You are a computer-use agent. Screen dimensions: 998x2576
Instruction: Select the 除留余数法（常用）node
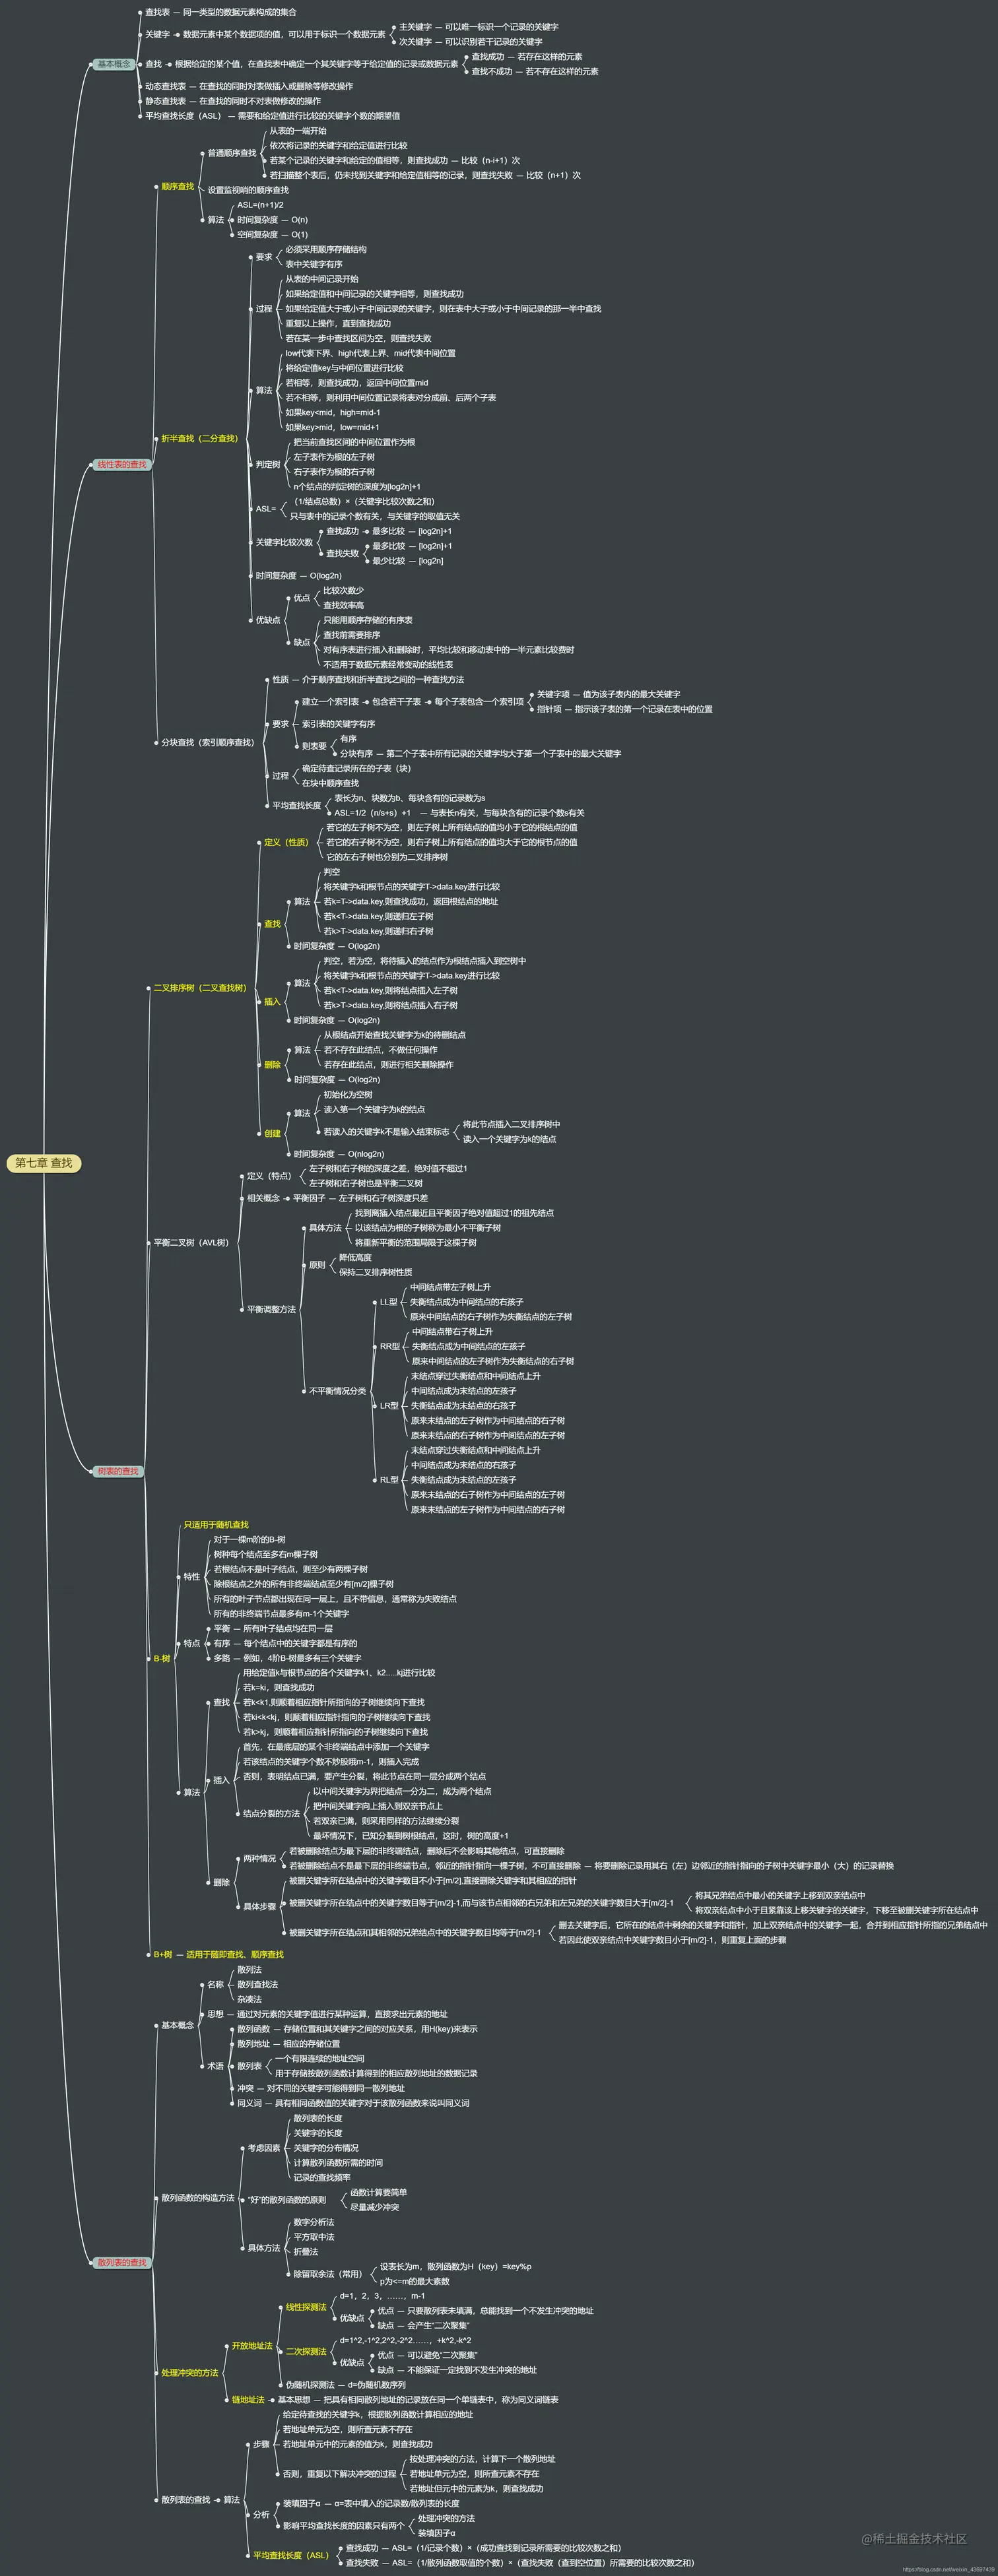(327, 2274)
